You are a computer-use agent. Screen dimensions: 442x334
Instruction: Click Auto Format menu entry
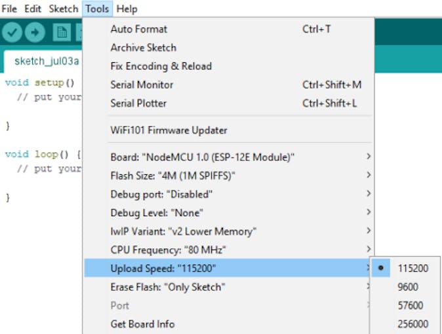tap(138, 29)
